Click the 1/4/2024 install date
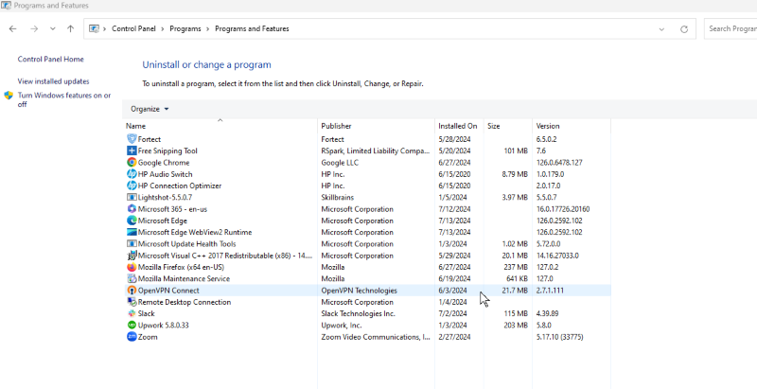The width and height of the screenshot is (757, 389). click(x=453, y=302)
